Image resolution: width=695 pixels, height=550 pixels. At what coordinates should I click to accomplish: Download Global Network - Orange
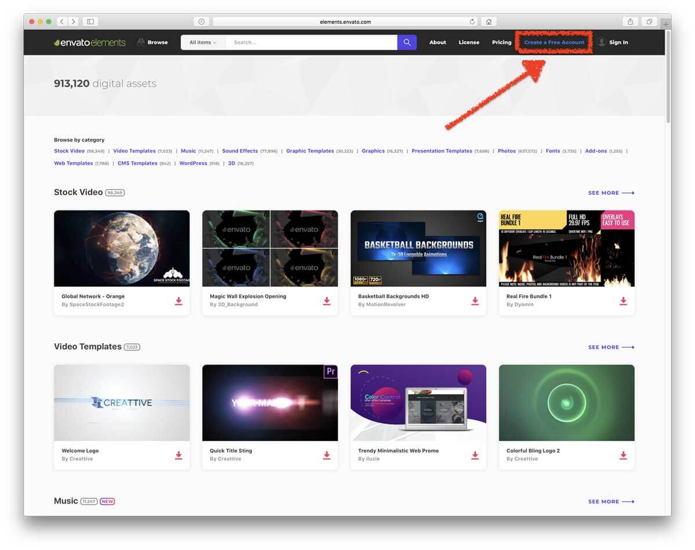178,301
